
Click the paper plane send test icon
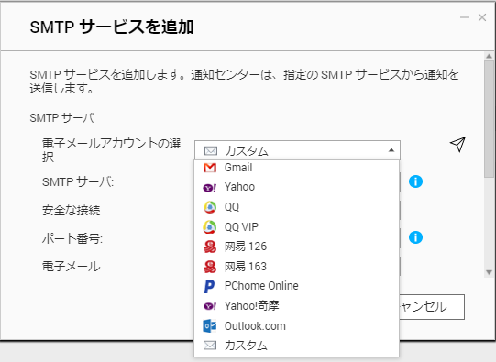click(457, 145)
